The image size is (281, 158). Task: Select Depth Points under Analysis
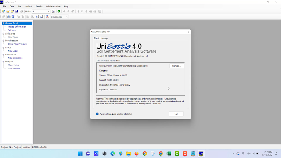(14, 68)
